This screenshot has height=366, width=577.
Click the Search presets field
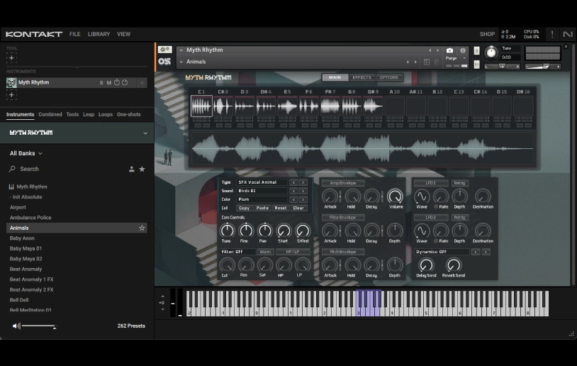pos(66,169)
